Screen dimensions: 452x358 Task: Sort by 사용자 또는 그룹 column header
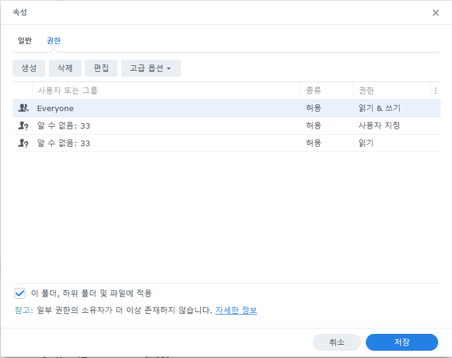166,91
